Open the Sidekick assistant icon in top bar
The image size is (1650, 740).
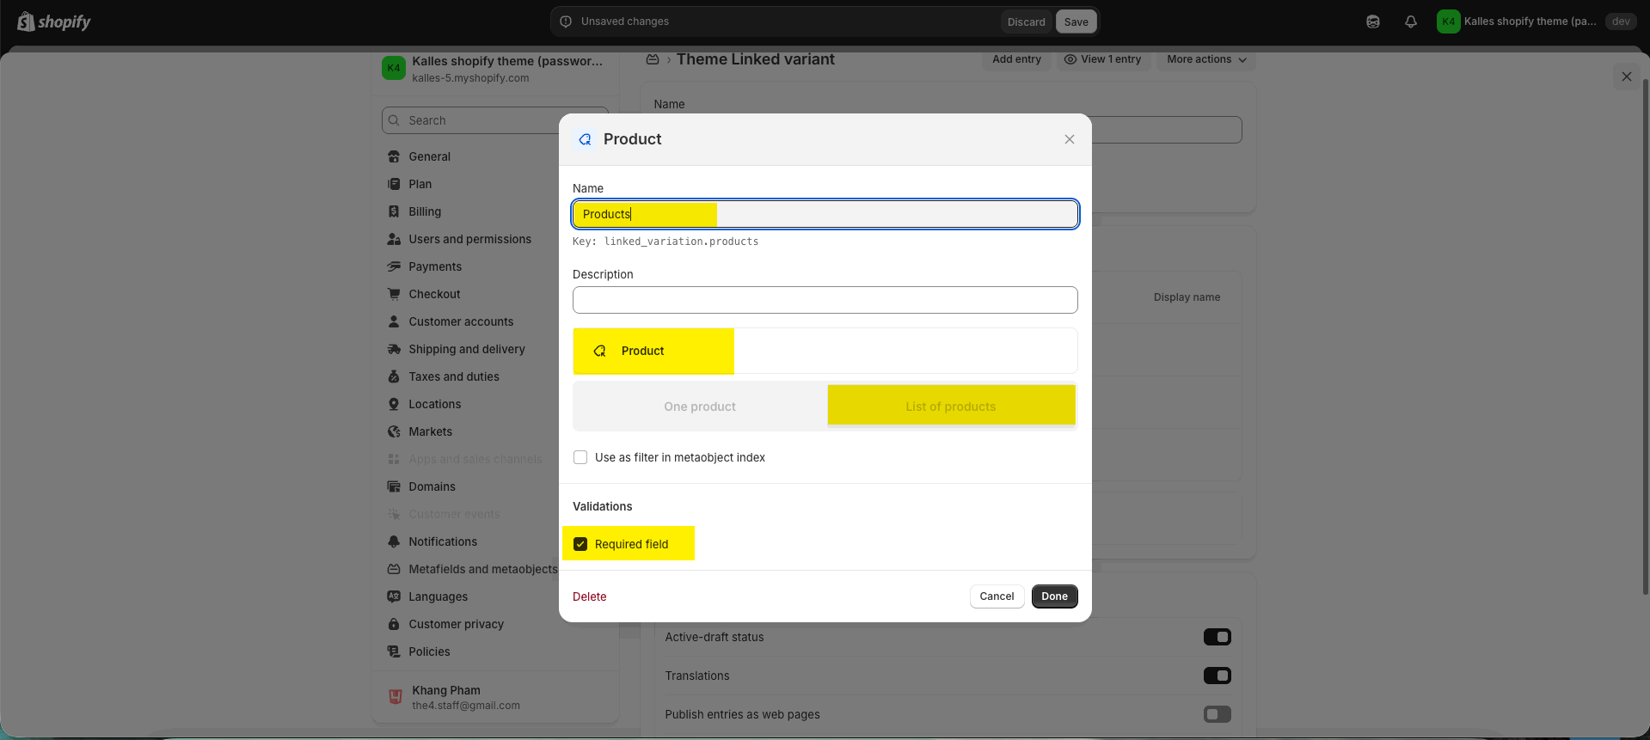point(1372,22)
